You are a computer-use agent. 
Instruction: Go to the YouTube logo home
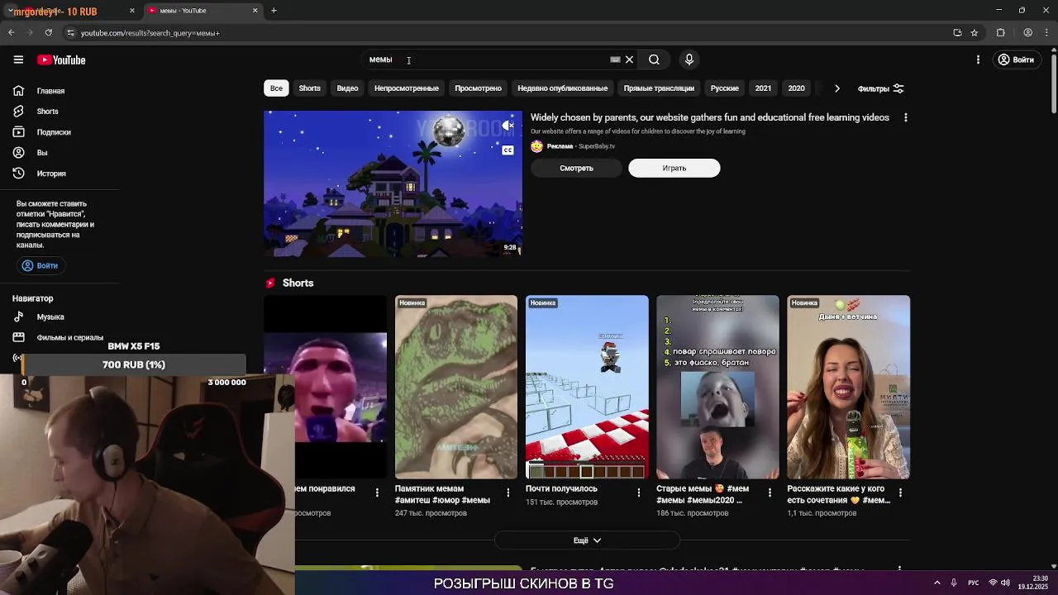pos(61,59)
